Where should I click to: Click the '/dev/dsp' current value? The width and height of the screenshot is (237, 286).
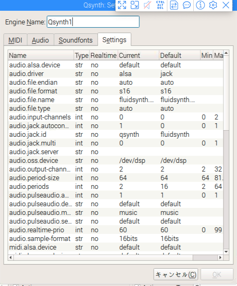(x=132, y=160)
